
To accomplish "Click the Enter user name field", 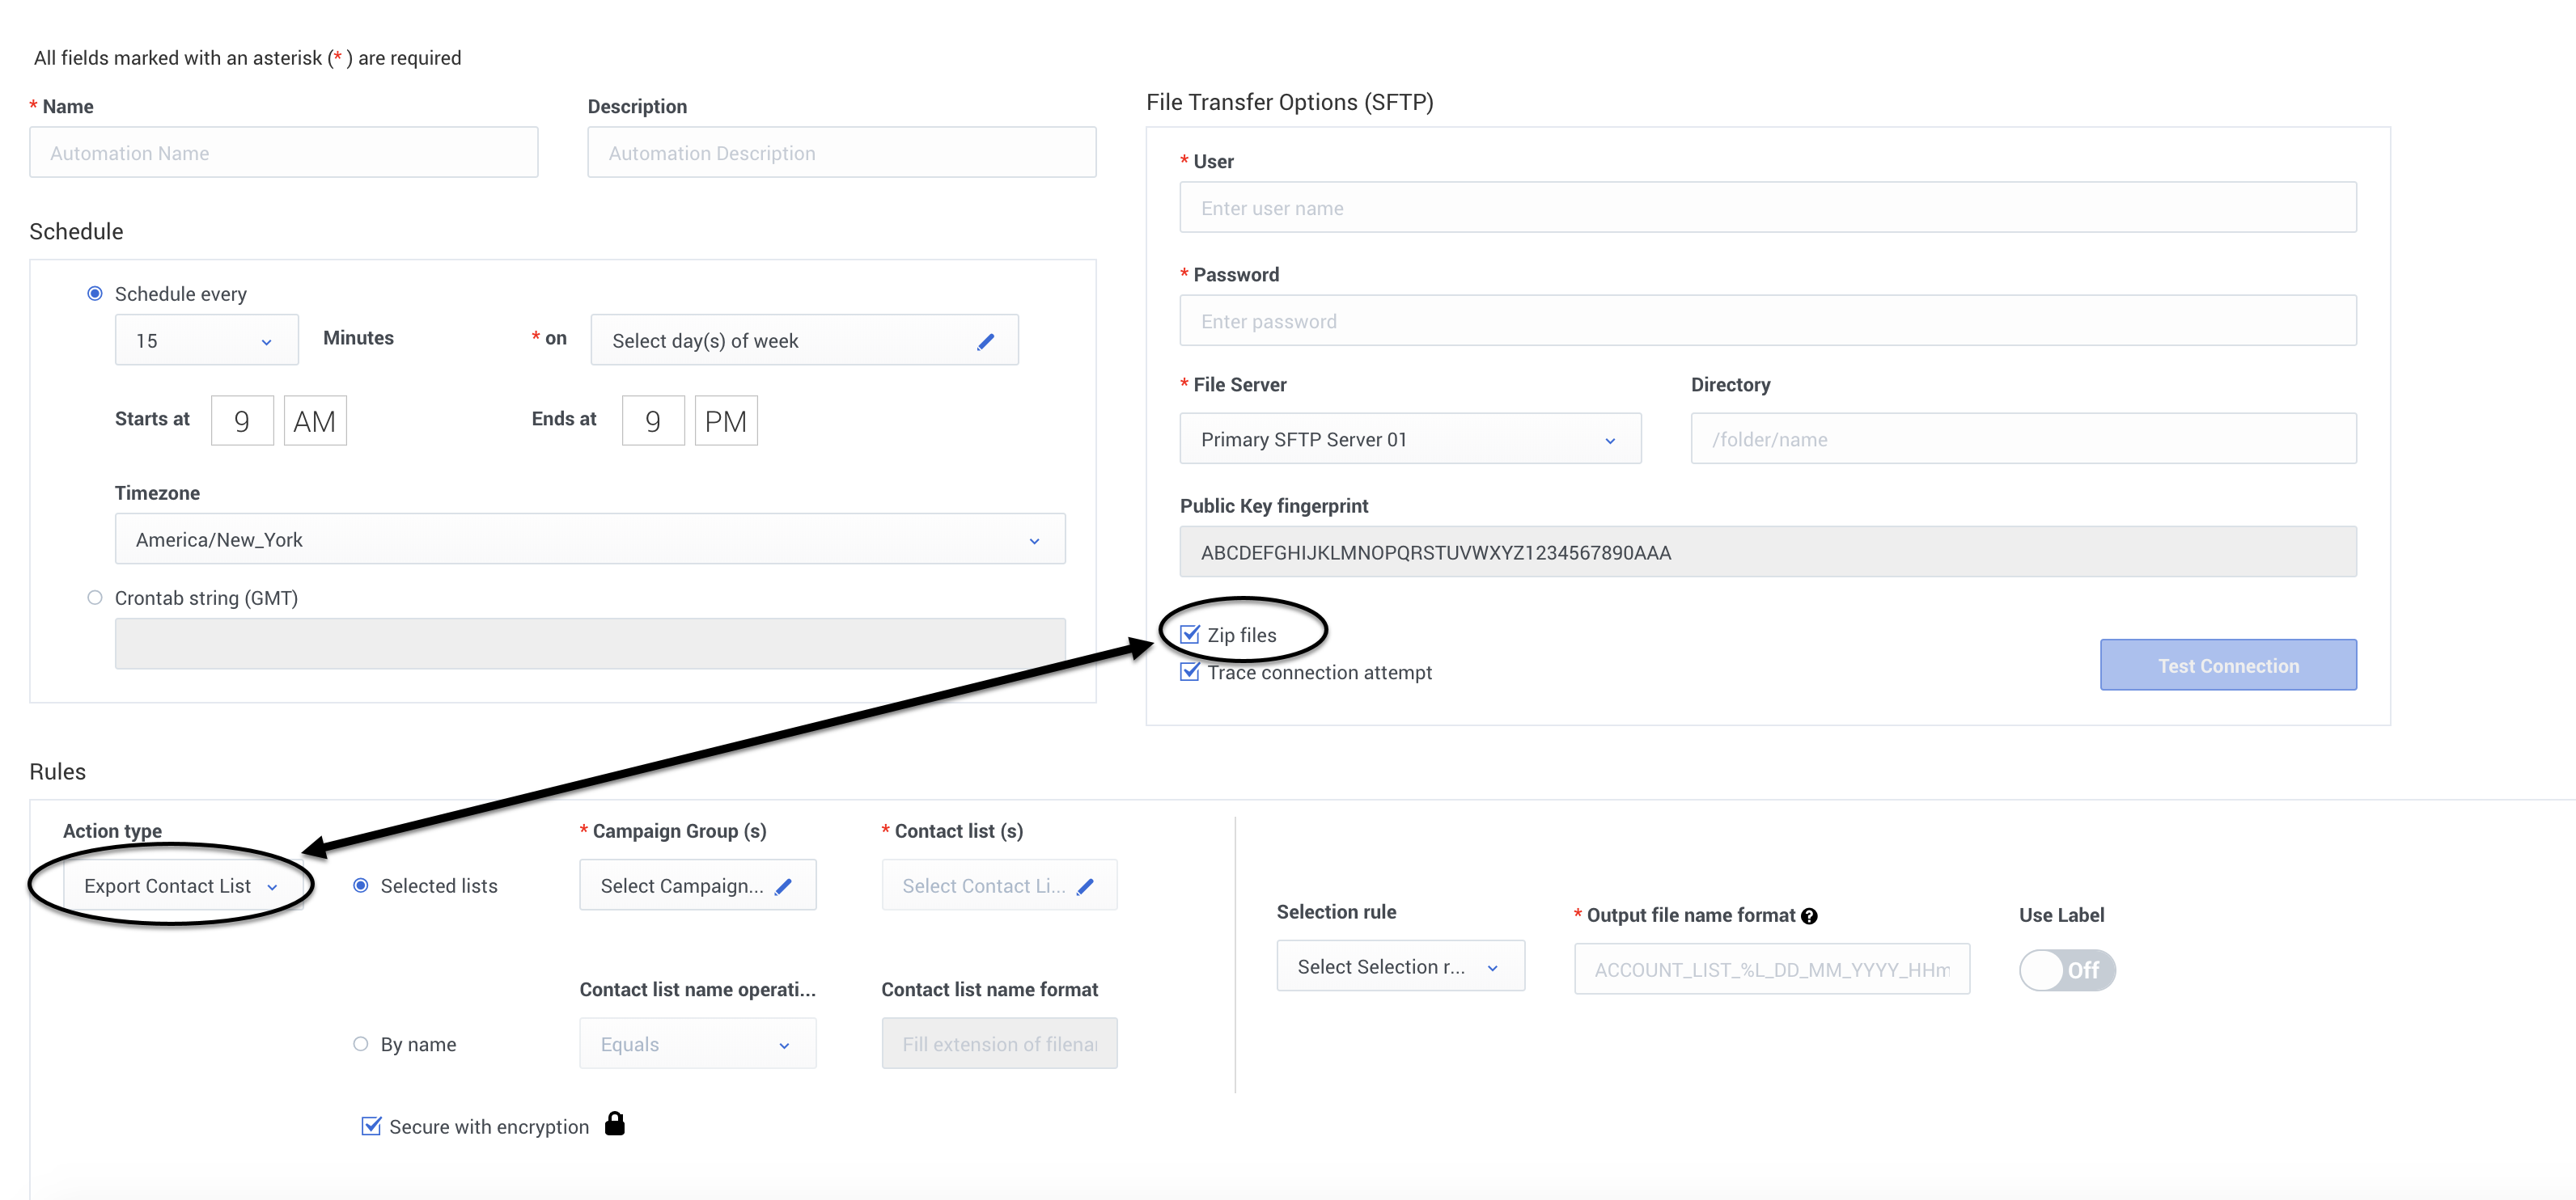I will (x=1766, y=208).
